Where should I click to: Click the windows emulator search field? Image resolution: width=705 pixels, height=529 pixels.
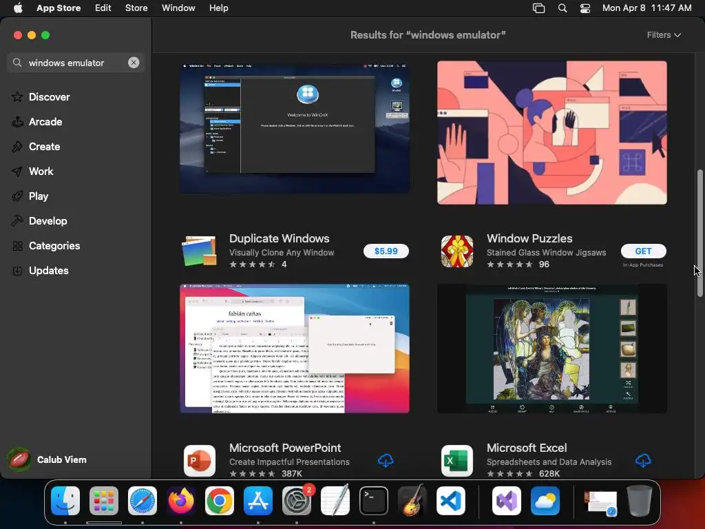coord(76,63)
